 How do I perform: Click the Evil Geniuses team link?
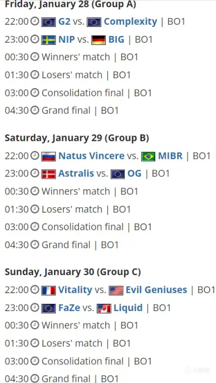point(156,290)
